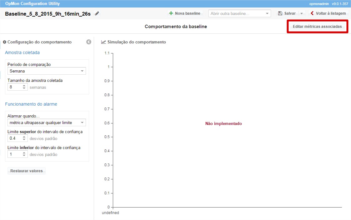
Task: Click the Salvar floppy disk icon
Action: coord(280,13)
